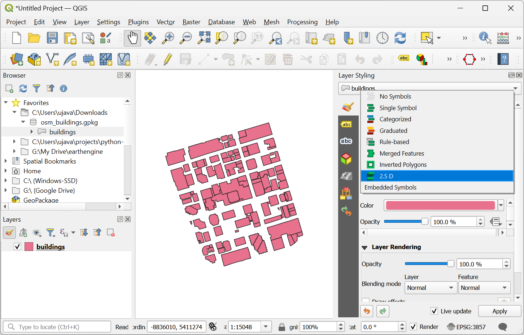Collapse the Layer Rendering section

[x=364, y=247]
